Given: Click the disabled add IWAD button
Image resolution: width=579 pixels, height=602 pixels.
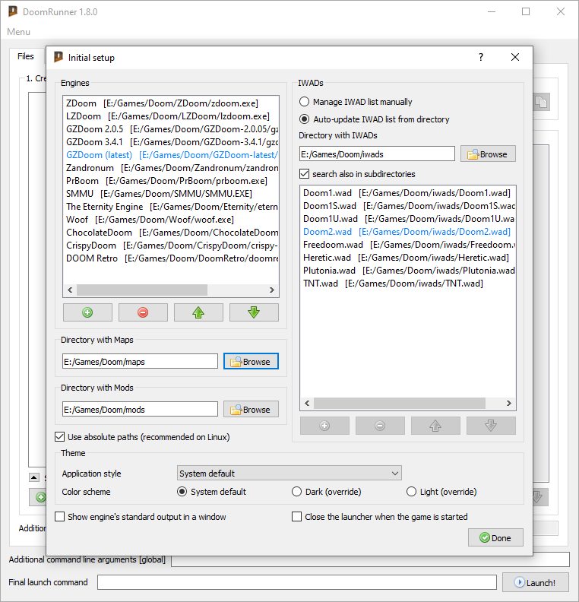Looking at the screenshot, I should 324,426.
